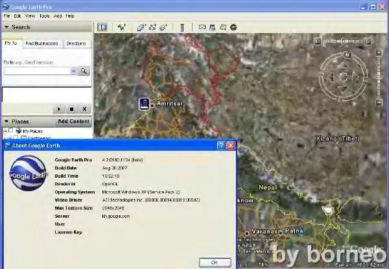
Task: Click the Amritsar label on map
Action: click(170, 104)
